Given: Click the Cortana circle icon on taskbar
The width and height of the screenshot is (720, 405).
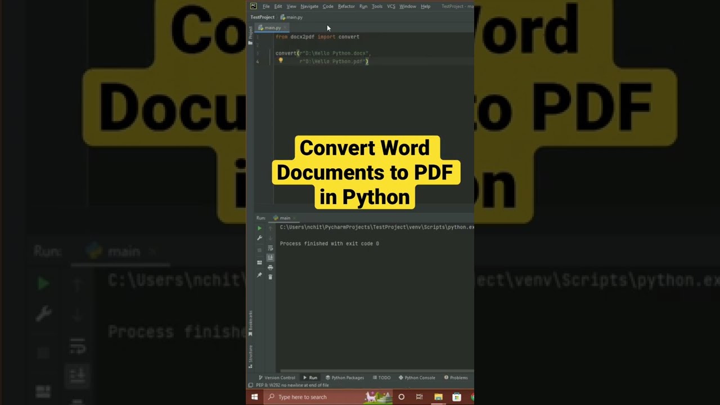Looking at the screenshot, I should (x=401, y=397).
